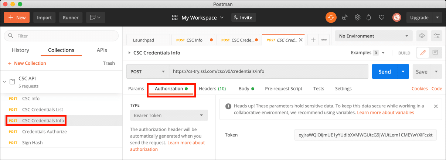Switch to the pencil build mode icon

coord(423,53)
